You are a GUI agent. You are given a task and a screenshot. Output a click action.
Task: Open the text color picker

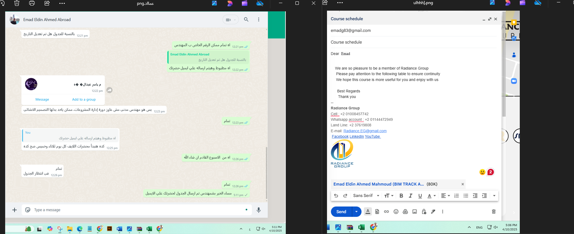tap(431, 196)
